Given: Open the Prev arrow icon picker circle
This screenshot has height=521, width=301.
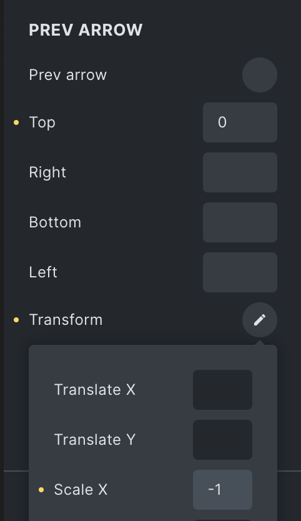Looking at the screenshot, I should click(259, 75).
